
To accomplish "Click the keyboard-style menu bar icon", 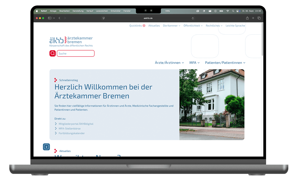I will click(x=210, y=11).
